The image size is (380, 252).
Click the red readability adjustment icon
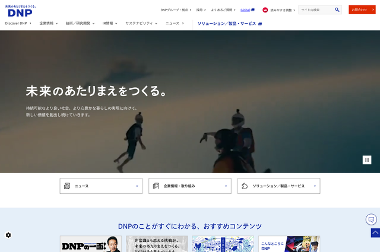265,10
